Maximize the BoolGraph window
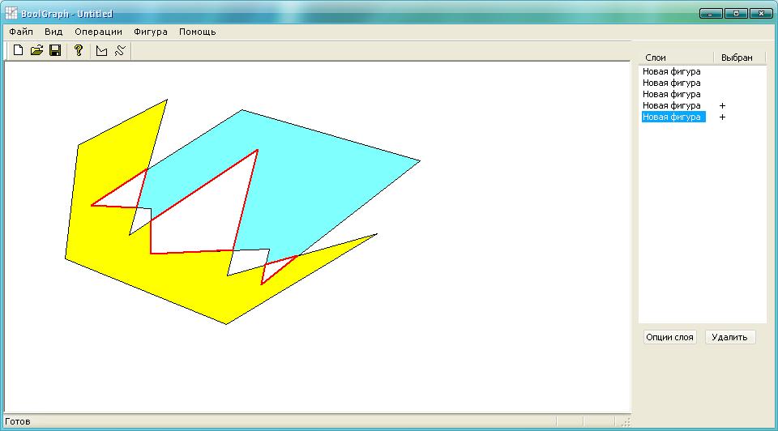 point(736,14)
